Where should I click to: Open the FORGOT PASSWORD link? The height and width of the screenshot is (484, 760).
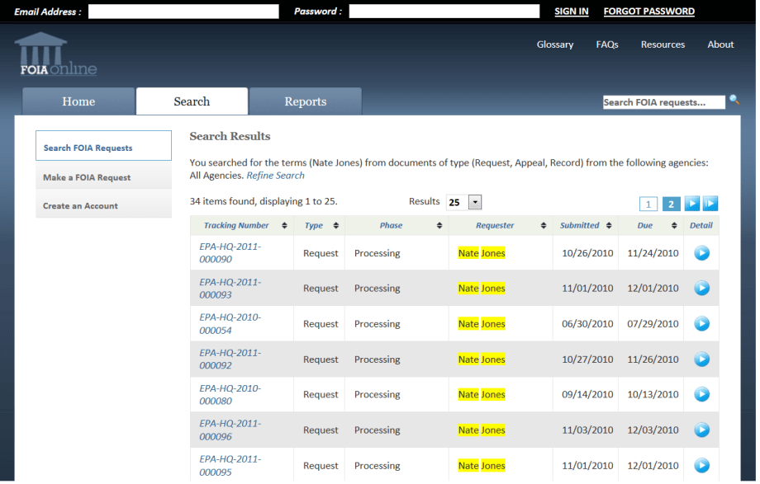648,12
